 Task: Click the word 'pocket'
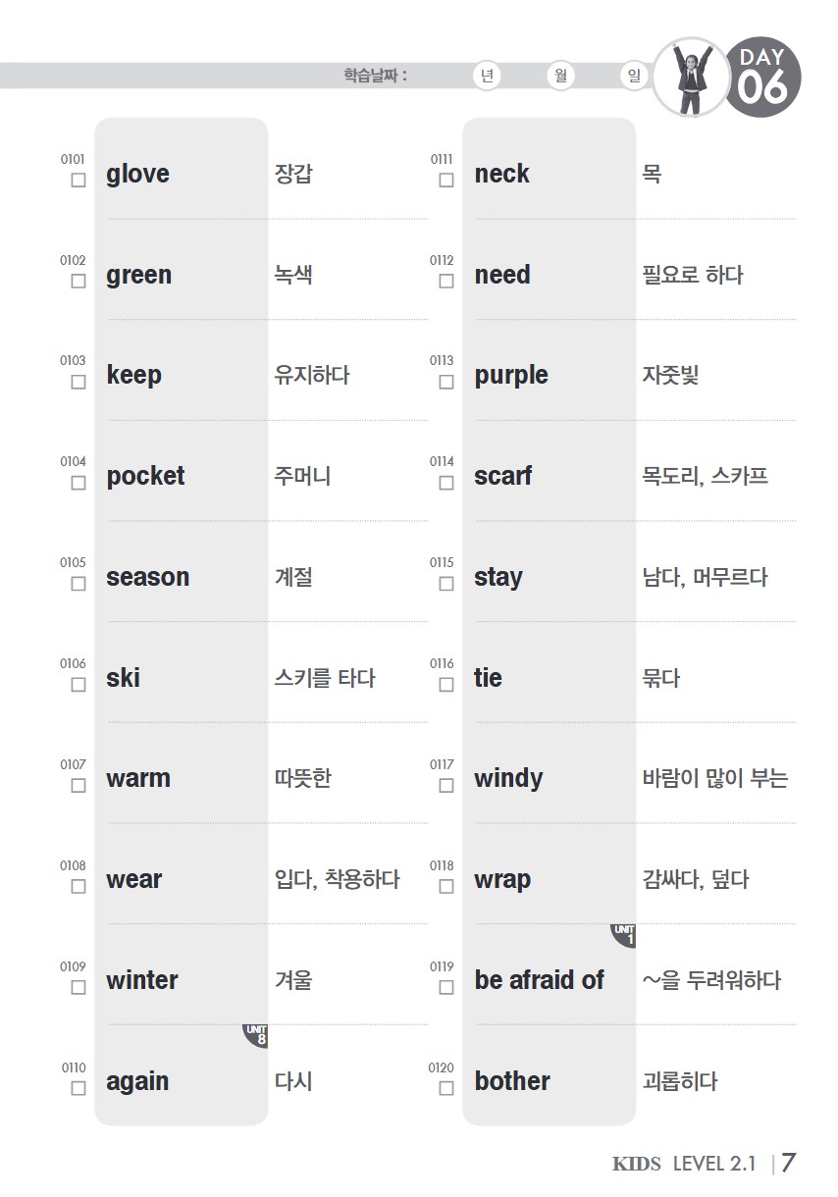(x=145, y=476)
